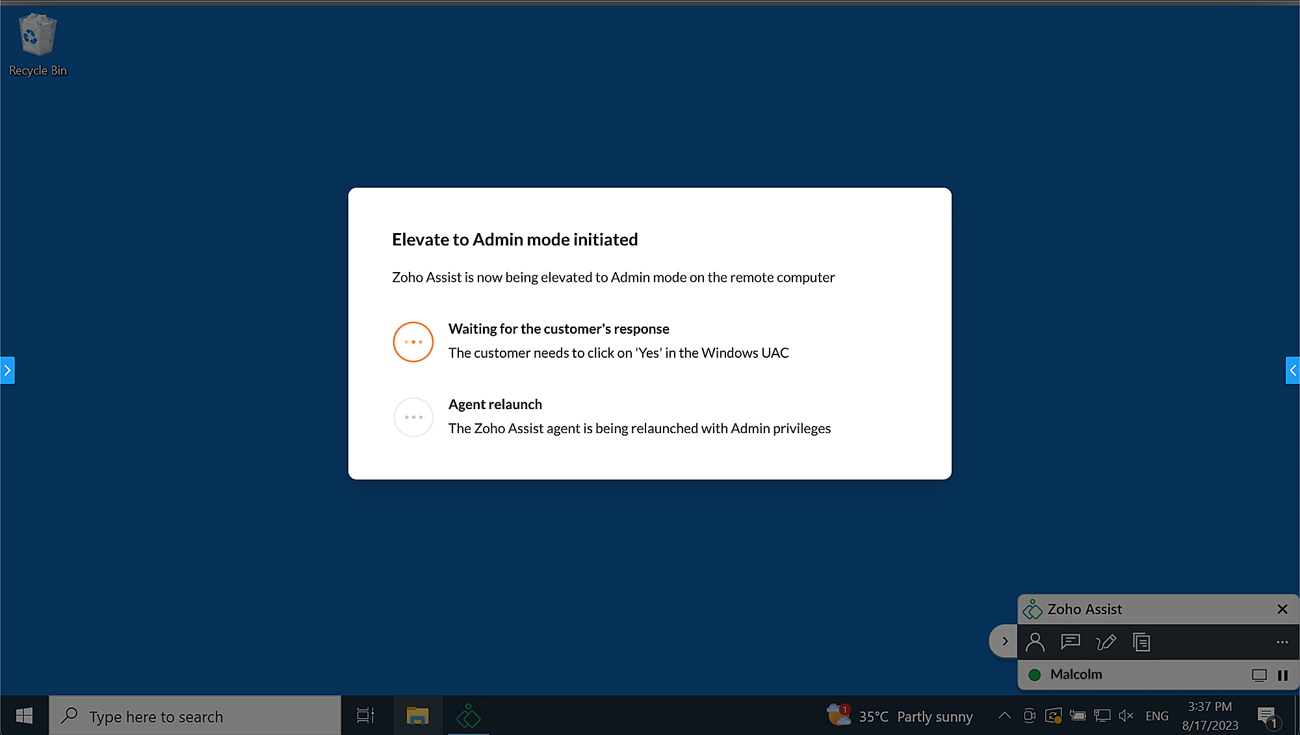Open Zoho Assist from the taskbar
Screen dimensions: 1300x735
coord(469,716)
